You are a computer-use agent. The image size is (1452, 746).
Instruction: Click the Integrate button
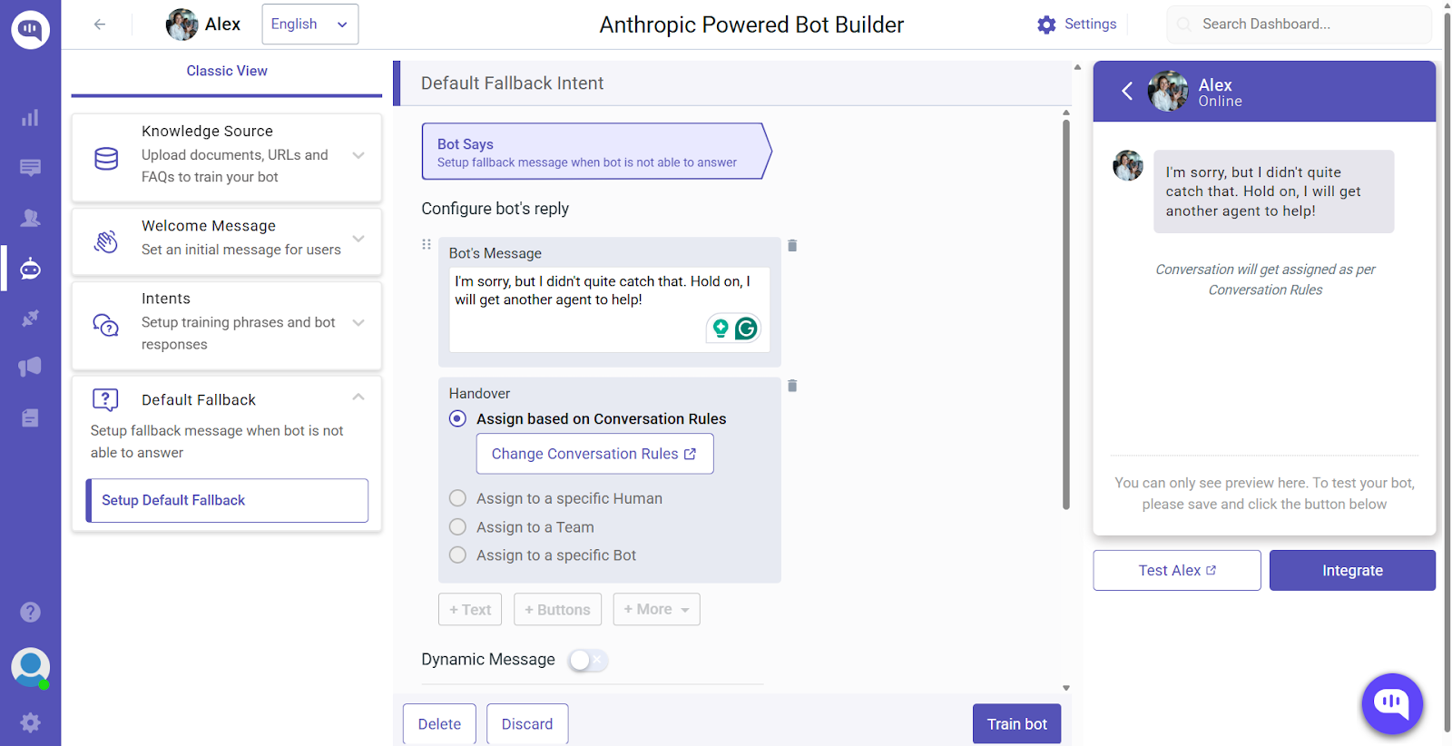(x=1352, y=571)
